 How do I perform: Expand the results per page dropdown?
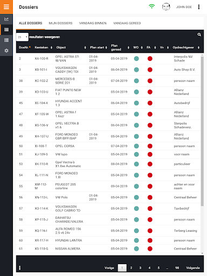coord(22,37)
